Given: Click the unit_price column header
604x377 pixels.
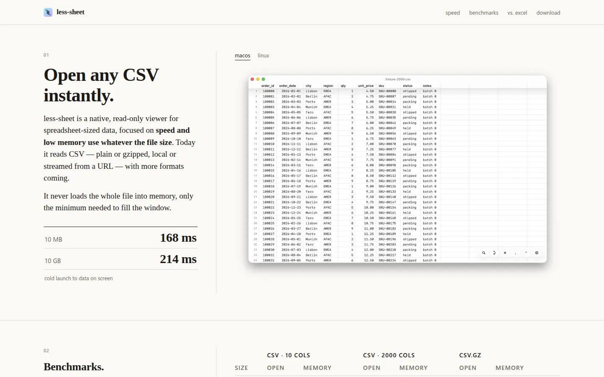Looking at the screenshot, I should pyautogui.click(x=366, y=86).
